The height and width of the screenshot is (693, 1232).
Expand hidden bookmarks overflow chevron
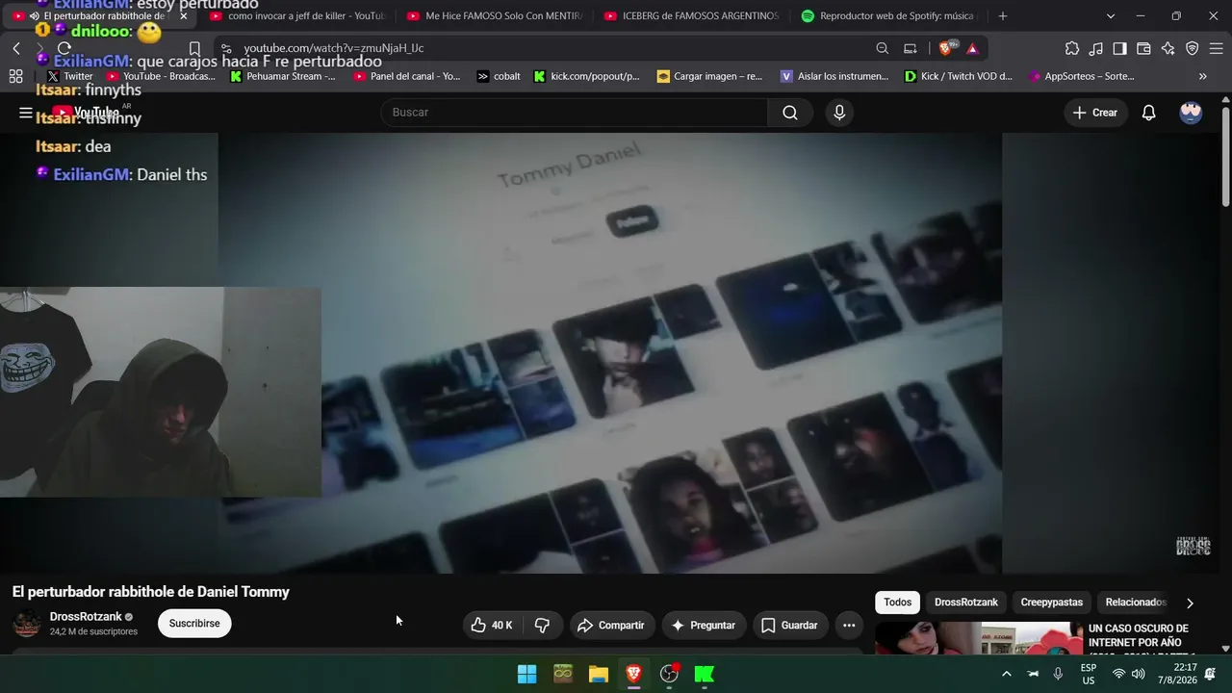(x=1202, y=76)
